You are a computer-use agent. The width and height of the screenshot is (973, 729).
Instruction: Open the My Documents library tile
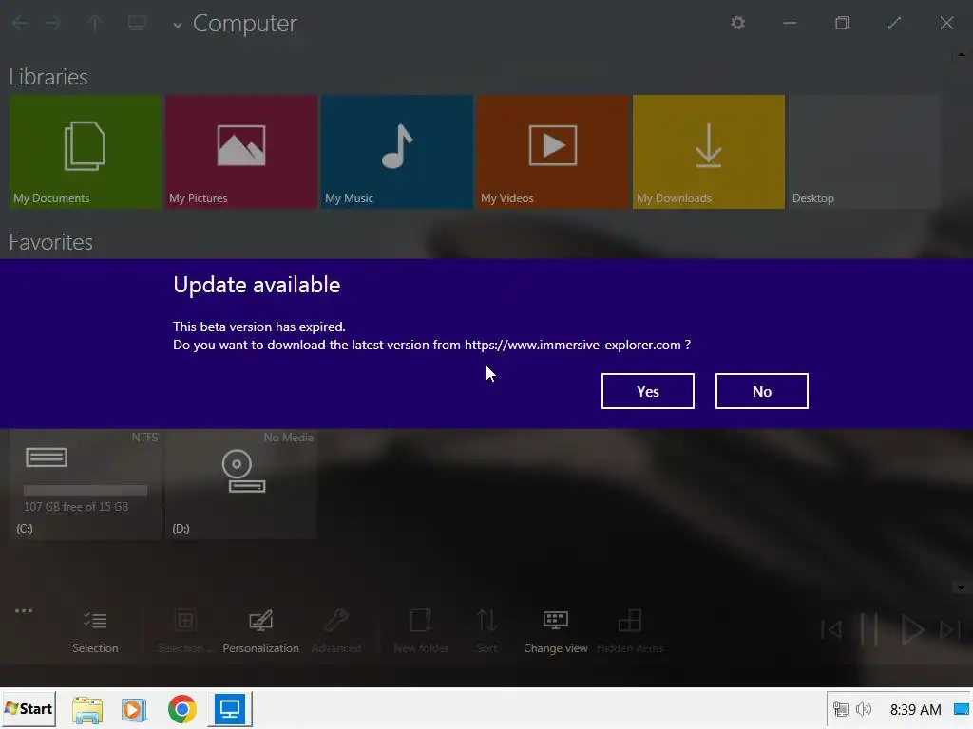click(85, 152)
